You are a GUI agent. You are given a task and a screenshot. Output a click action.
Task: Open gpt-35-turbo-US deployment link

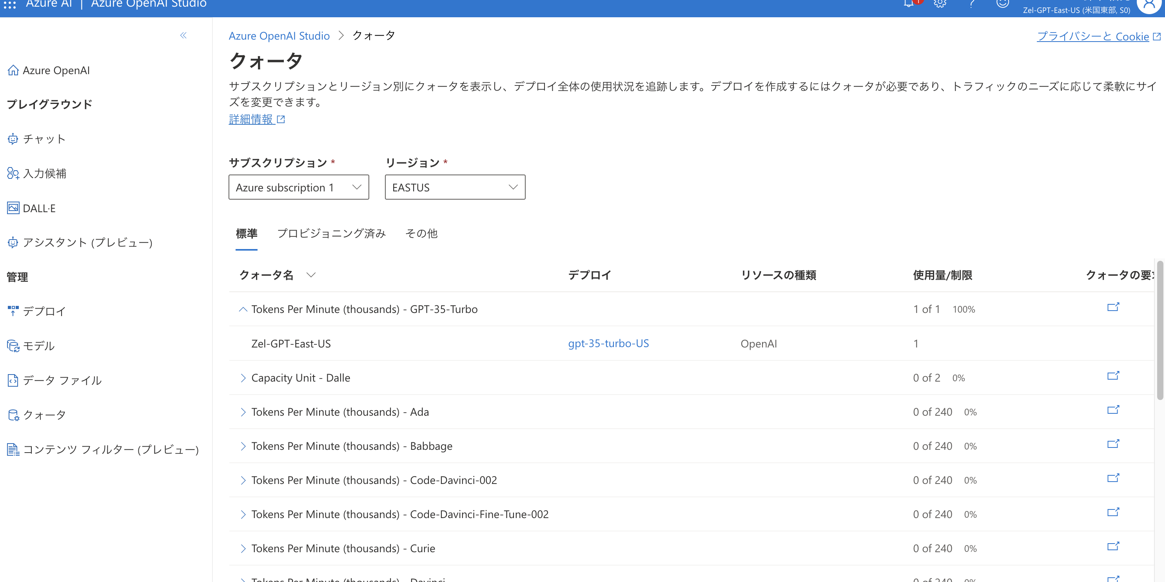(608, 344)
